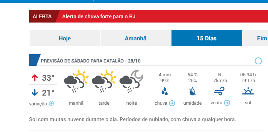Expand vento details with the circled arrow
Viewport: 268px width, 133px height.
pos(227,103)
